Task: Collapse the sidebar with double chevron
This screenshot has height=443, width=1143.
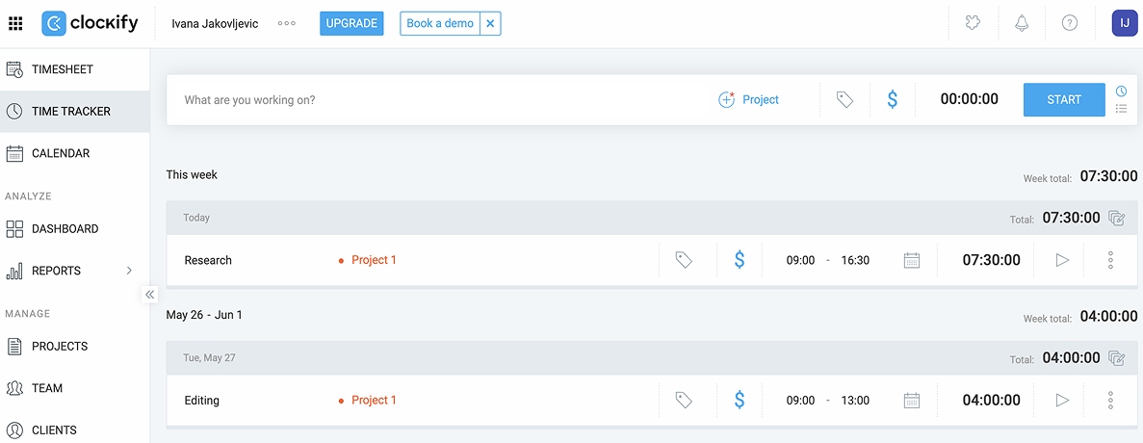Action: (x=149, y=295)
